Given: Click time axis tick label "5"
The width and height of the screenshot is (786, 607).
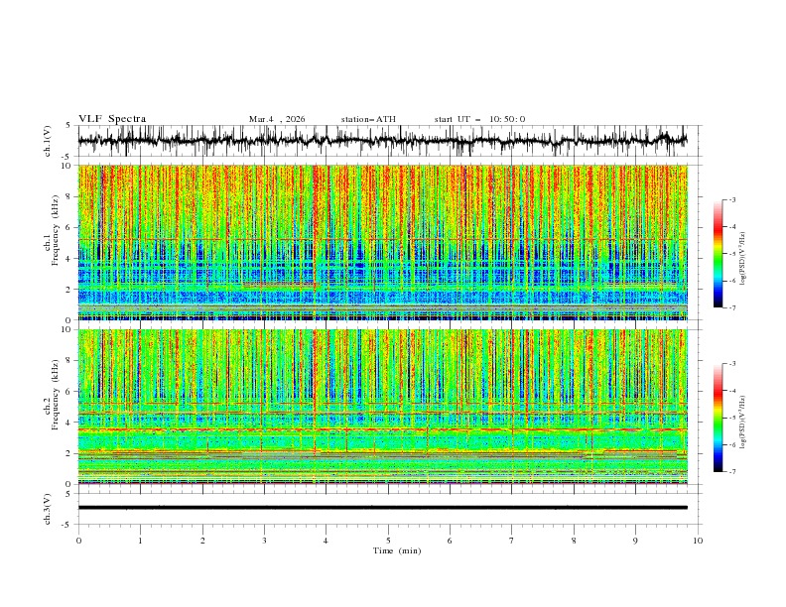Looking at the screenshot, I should (388, 541).
